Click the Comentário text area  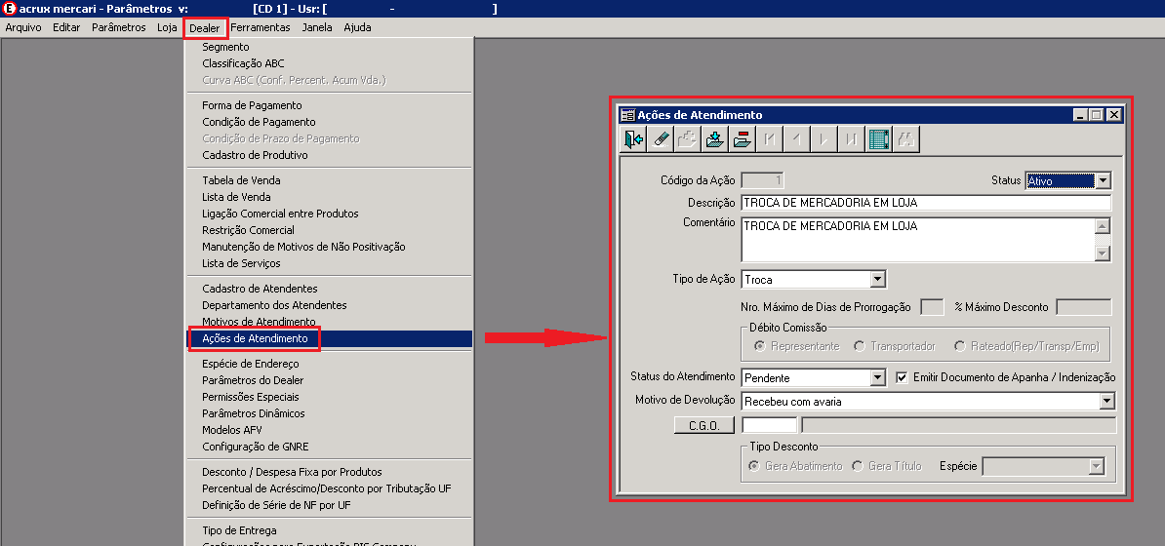[x=918, y=240]
